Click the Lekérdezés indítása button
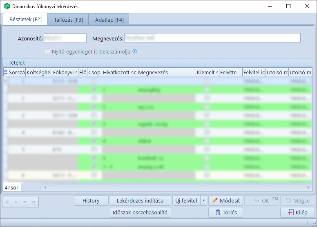The height and width of the screenshot is (227, 317). coord(140,200)
